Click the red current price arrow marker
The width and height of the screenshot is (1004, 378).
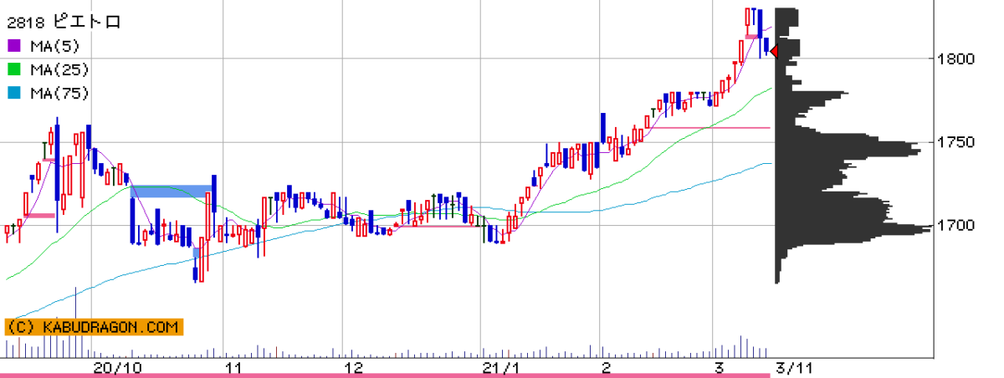[x=774, y=52]
